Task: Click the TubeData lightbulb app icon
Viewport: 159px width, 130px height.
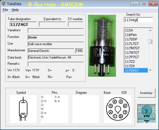Action: [x=4, y=4]
